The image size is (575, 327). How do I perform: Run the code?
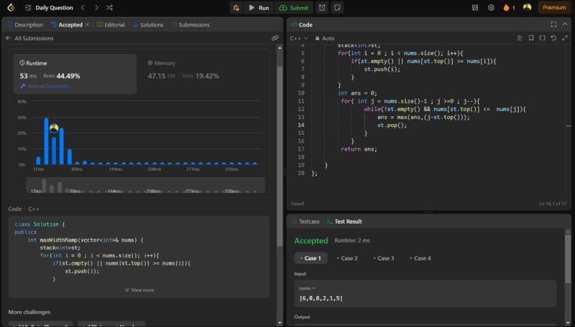(259, 8)
